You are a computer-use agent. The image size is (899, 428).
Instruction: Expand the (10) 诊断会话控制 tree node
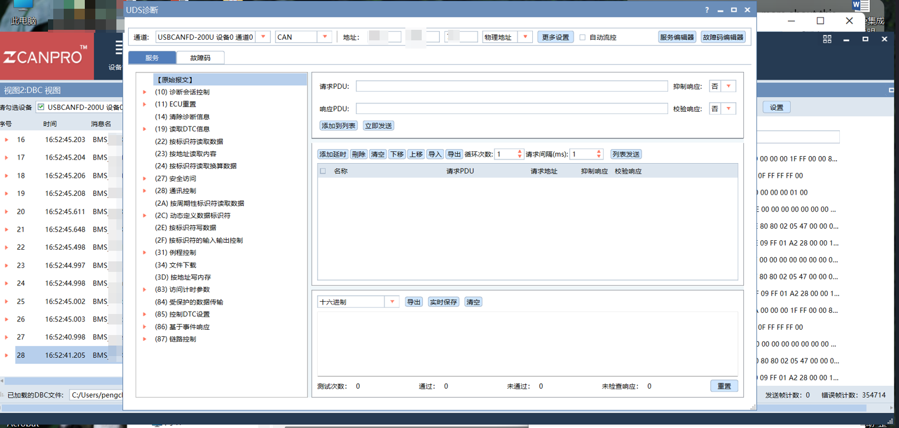(x=144, y=92)
